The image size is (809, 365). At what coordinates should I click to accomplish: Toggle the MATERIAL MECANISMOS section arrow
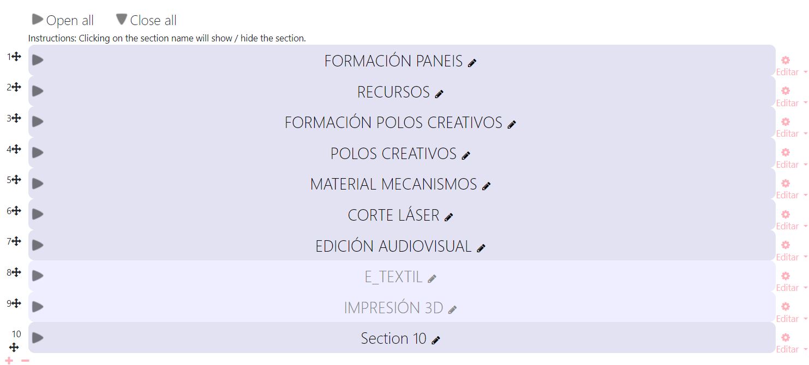pyautogui.click(x=38, y=184)
